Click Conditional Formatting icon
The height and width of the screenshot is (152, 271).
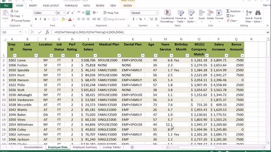pos(167,13)
